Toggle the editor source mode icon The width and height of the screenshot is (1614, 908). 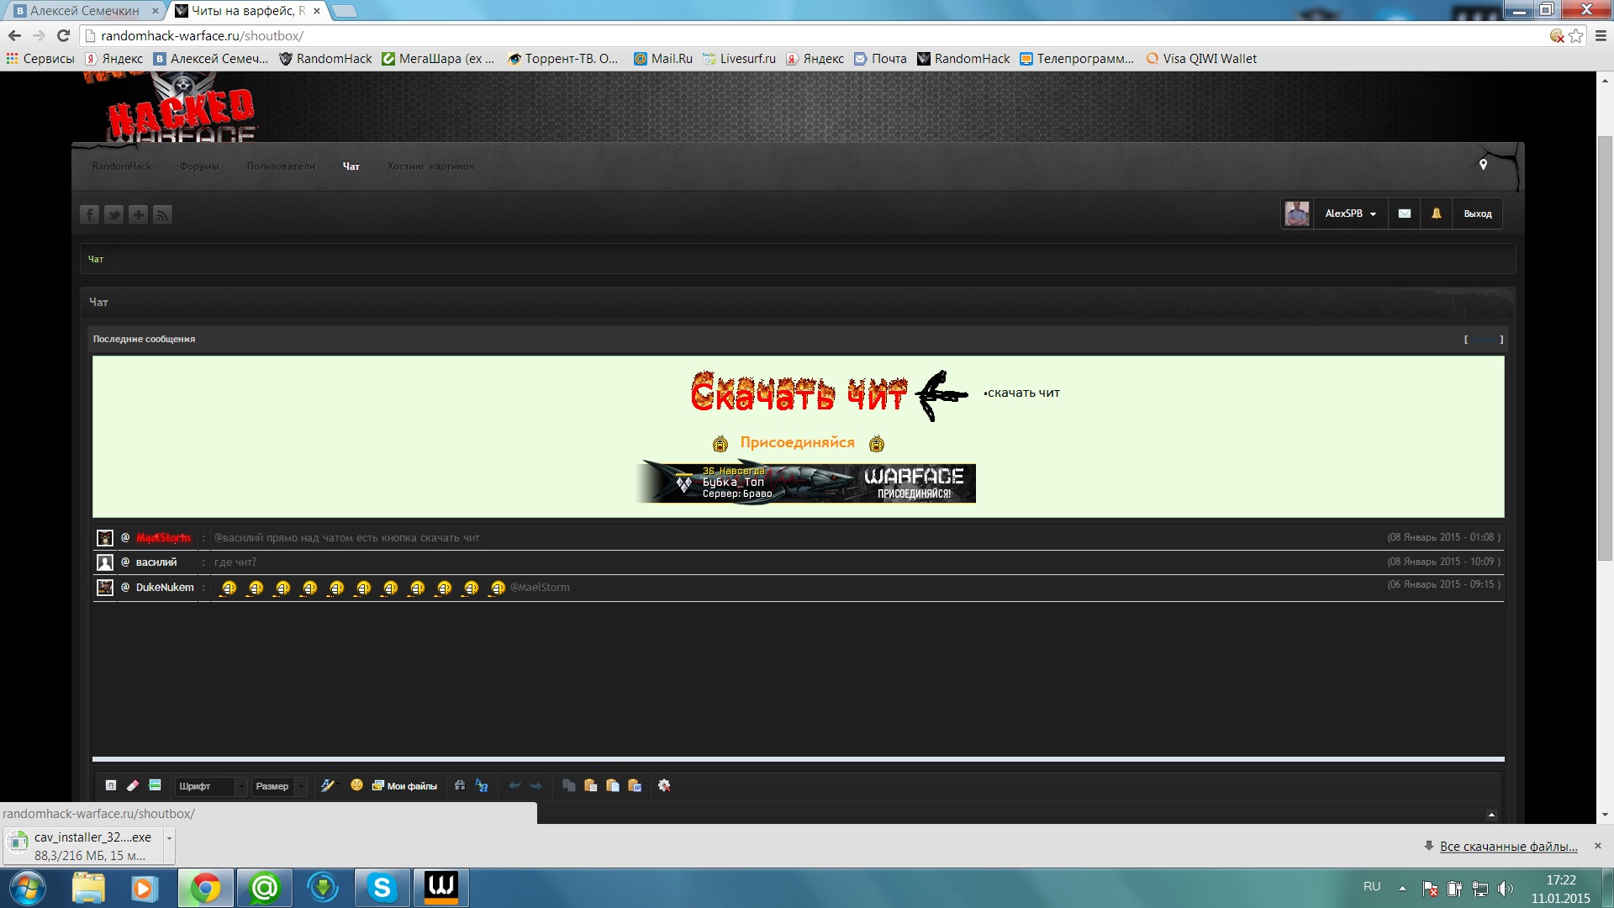point(111,785)
